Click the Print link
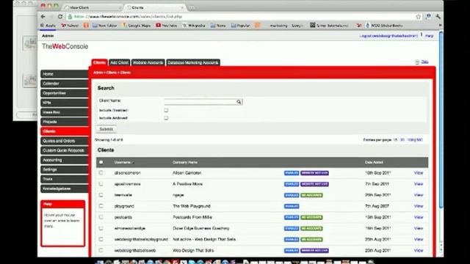Viewport: 470px width, 264px height. coord(424,62)
